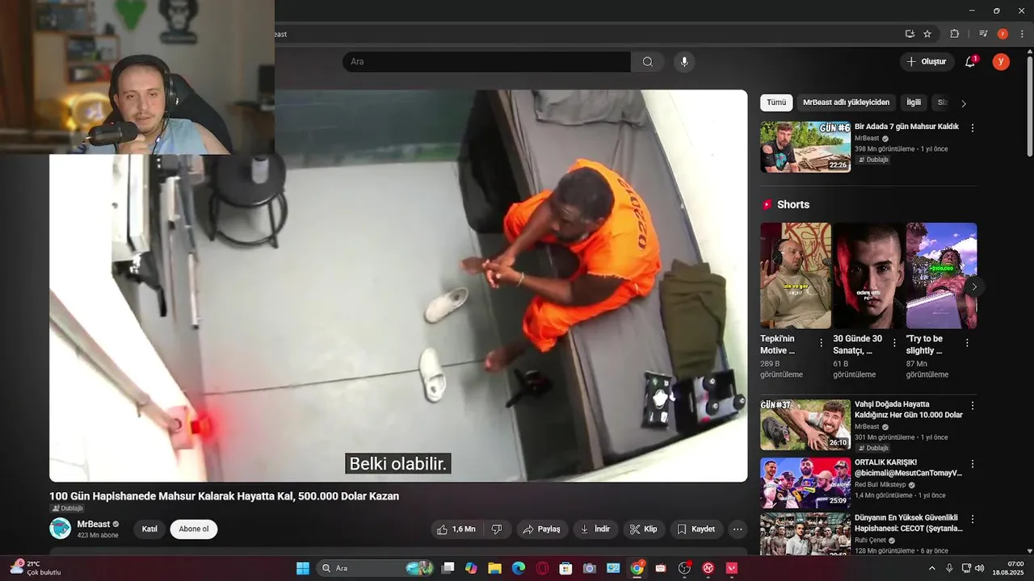Join the channel with Katıl
The height and width of the screenshot is (581, 1034).
(x=149, y=529)
